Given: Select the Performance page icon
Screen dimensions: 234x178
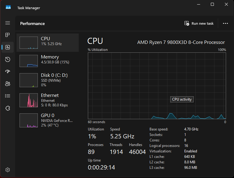Looking at the screenshot, I should [x=8, y=47].
